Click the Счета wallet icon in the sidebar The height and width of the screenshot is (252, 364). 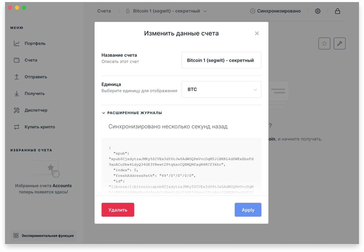coord(17,60)
